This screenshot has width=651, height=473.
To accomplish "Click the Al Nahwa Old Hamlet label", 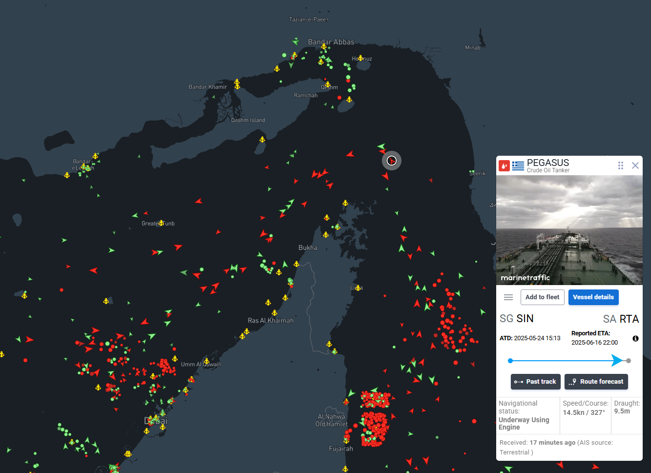I will tap(332, 420).
